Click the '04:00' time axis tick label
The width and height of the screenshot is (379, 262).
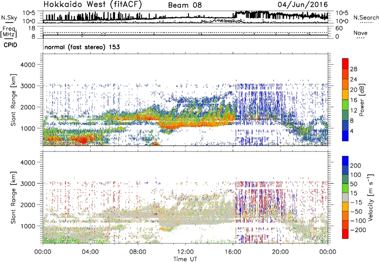coord(90,252)
